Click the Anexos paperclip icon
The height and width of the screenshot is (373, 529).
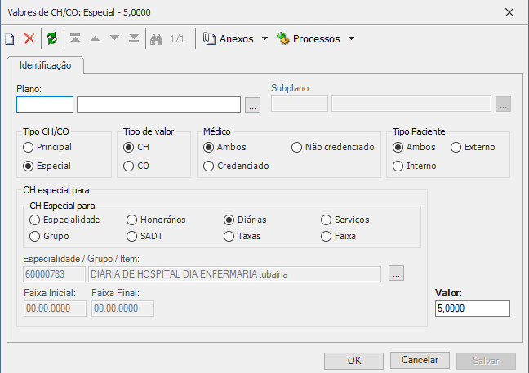tap(208, 38)
